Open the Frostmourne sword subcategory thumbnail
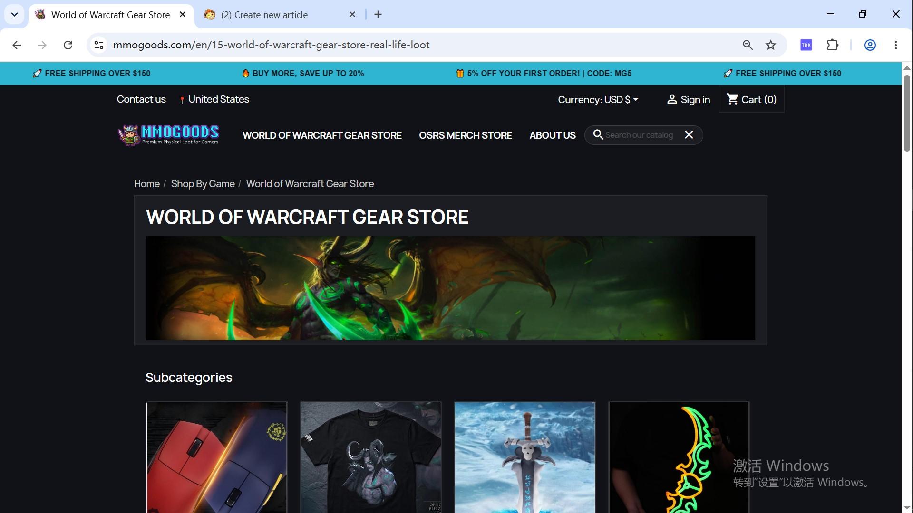913x513 pixels. click(x=525, y=457)
